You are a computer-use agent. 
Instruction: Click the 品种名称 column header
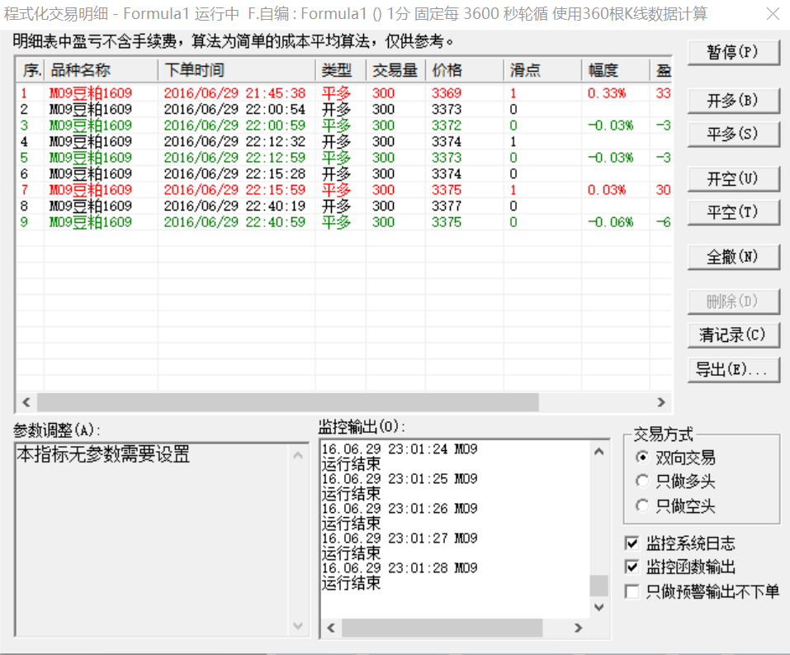[x=102, y=70]
